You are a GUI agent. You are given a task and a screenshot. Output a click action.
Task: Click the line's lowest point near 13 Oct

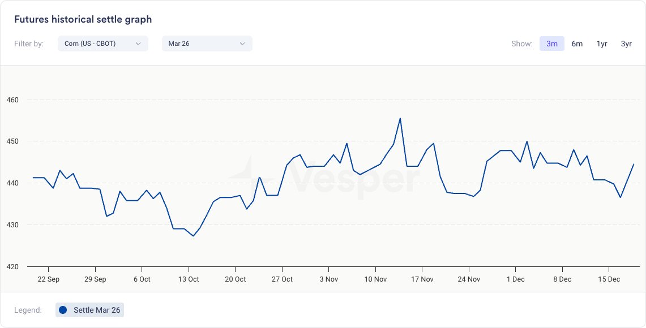coord(193,236)
